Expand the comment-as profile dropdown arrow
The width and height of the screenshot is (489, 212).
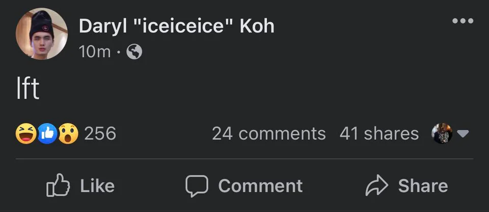tap(463, 134)
